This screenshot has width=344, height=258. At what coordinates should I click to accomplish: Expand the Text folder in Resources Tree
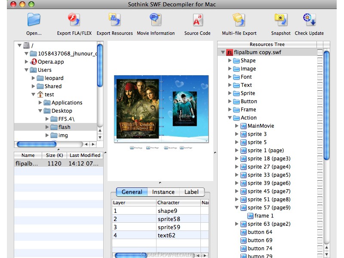coord(230,85)
